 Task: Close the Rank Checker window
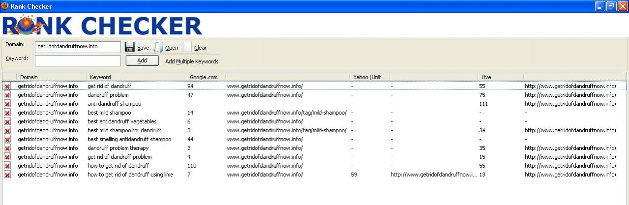click(x=623, y=6)
